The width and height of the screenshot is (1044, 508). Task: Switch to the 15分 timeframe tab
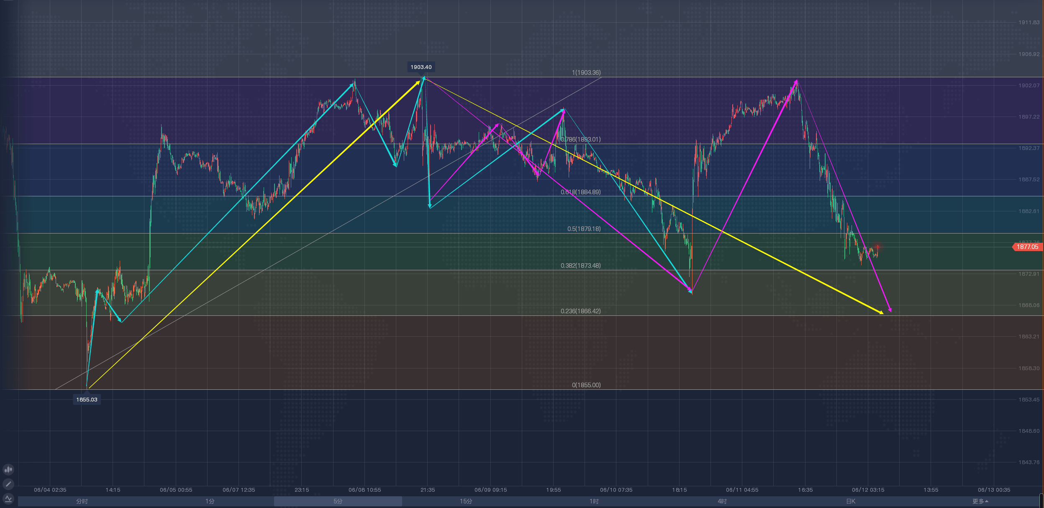[466, 501]
